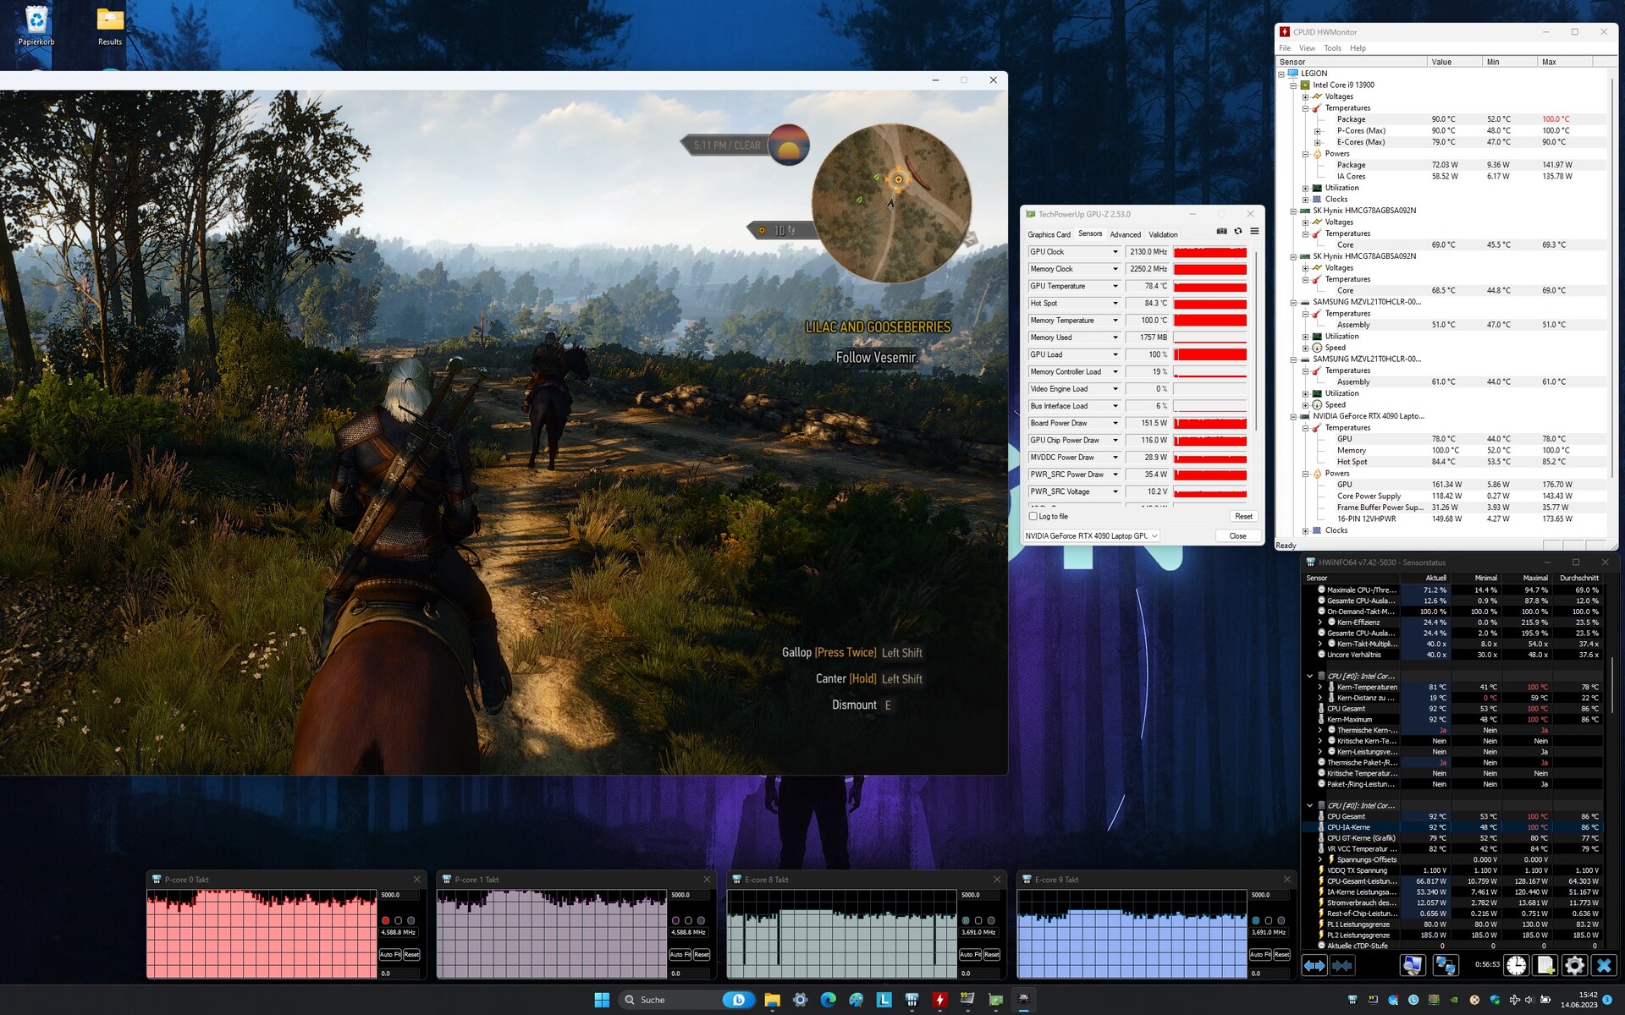Click HWiNFO log file sheet icon
This screenshot has height=1015, width=1625.
(x=1545, y=965)
